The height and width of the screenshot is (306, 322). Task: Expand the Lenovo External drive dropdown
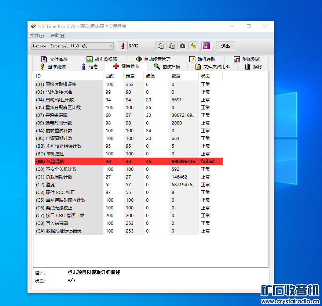coord(73,46)
